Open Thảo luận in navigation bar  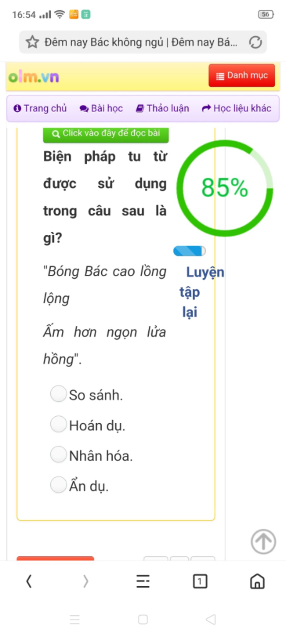(162, 108)
